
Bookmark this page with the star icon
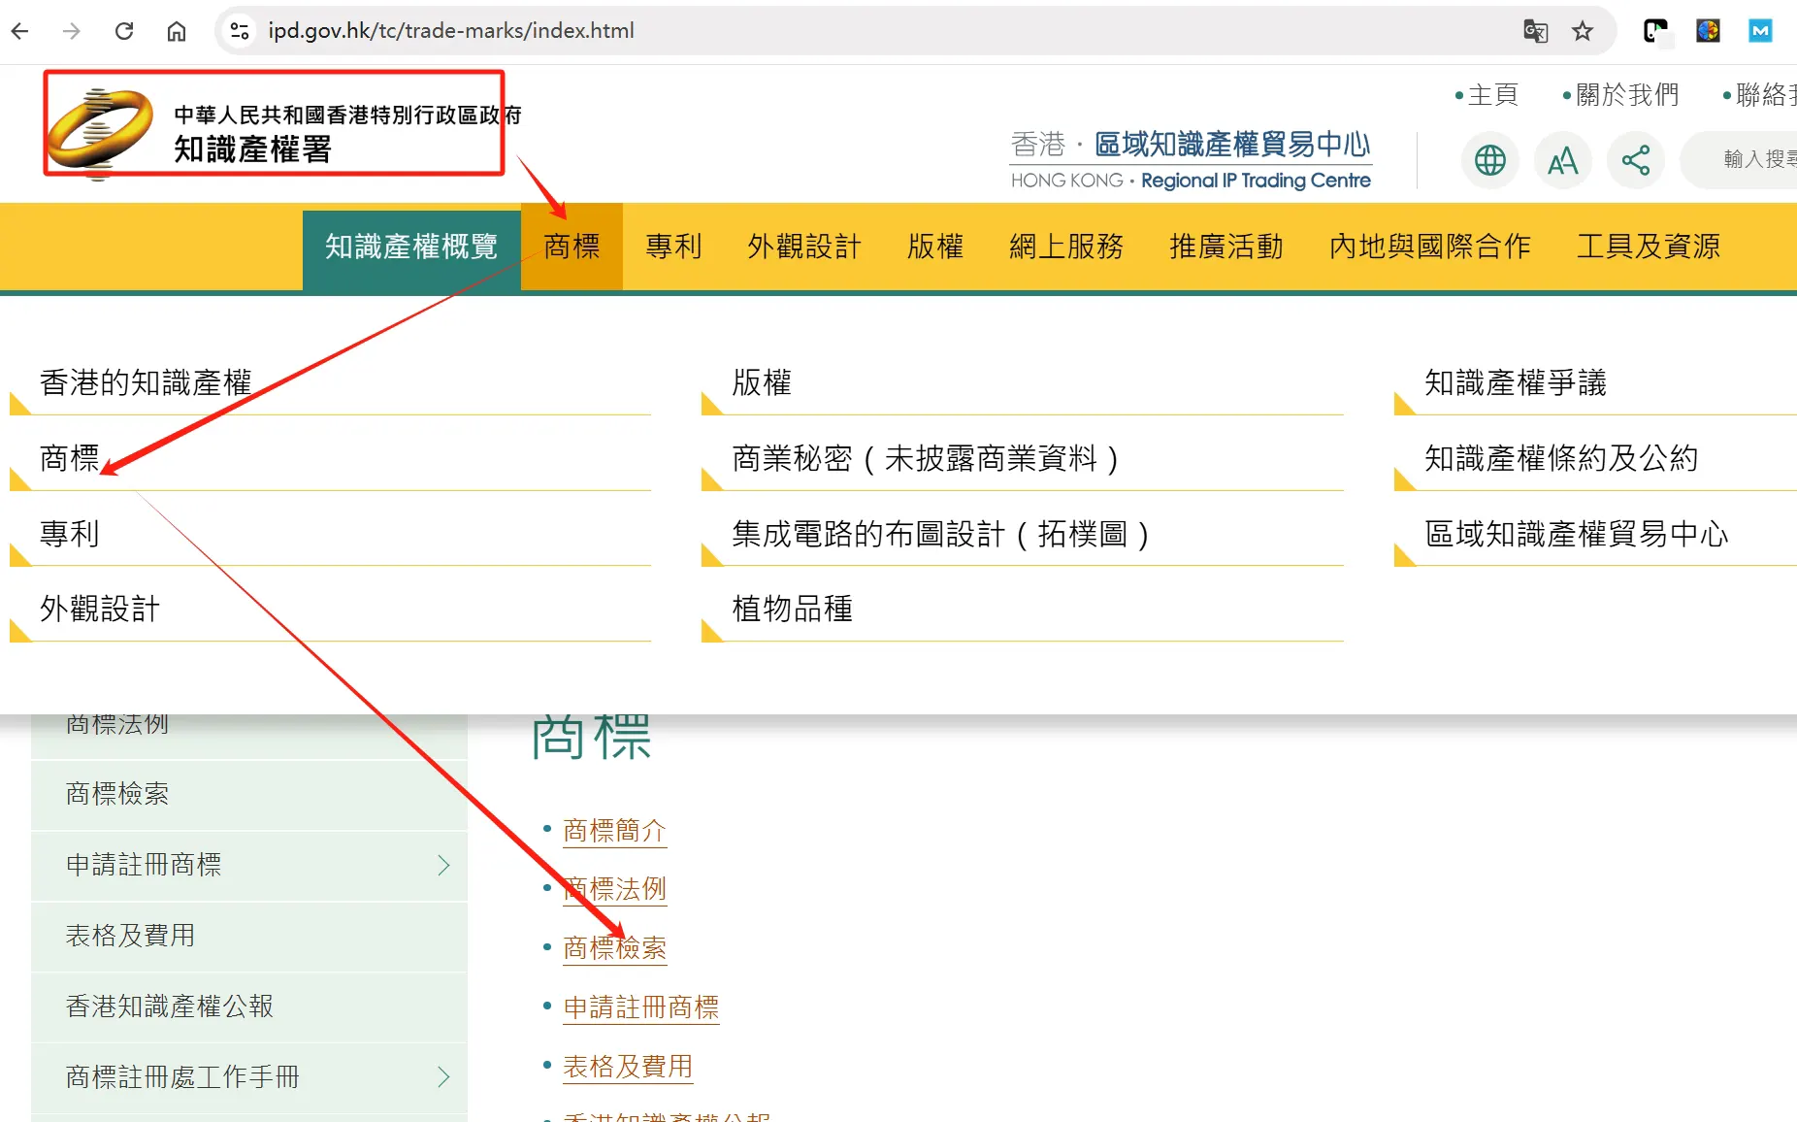1583,31
